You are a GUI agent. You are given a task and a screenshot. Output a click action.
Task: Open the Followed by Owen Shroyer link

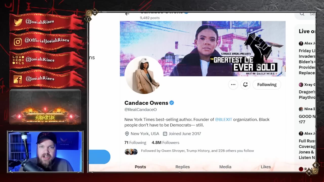pyautogui.click(x=197, y=151)
